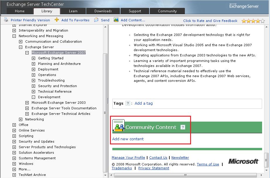Viewport: 270px width, 178px height.
Task: Collapse Microsoft Exchange Server 2007 node
Action: [27, 53]
